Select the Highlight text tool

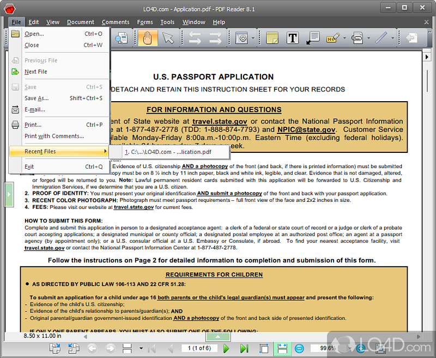(x=333, y=38)
